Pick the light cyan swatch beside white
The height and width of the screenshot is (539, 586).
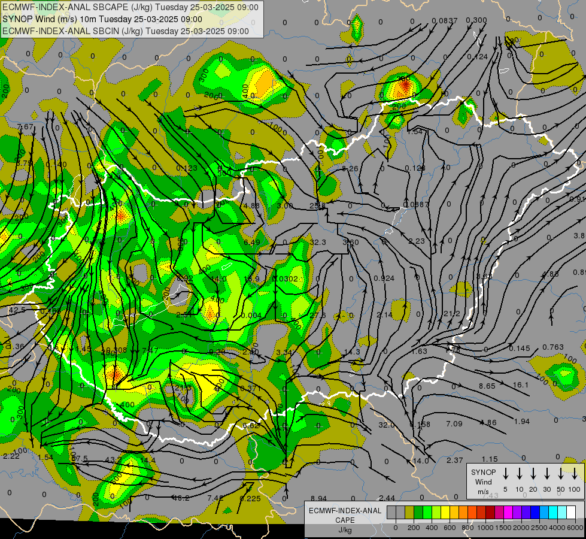pyautogui.click(x=562, y=512)
